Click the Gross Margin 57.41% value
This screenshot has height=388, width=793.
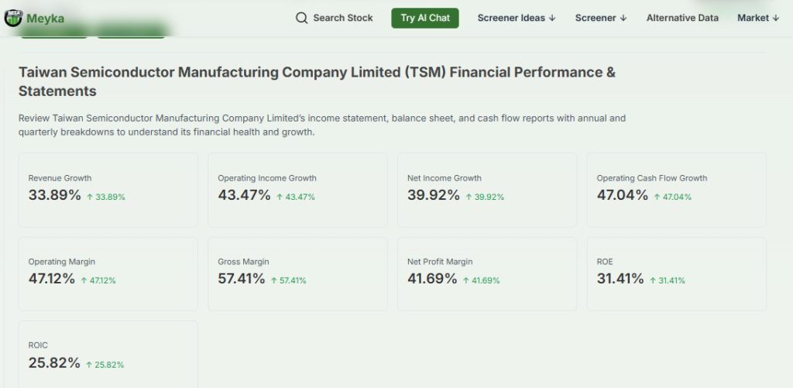coord(242,279)
